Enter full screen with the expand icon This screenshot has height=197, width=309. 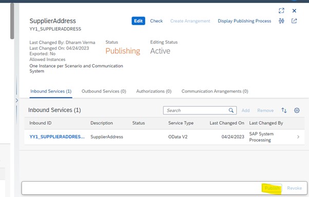point(281,11)
